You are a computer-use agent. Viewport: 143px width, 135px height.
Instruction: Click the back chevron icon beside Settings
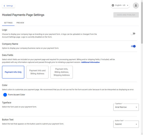point(4,6)
